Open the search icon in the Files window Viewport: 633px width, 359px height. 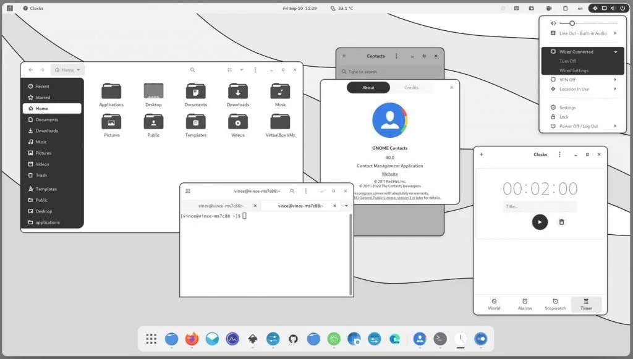192,70
